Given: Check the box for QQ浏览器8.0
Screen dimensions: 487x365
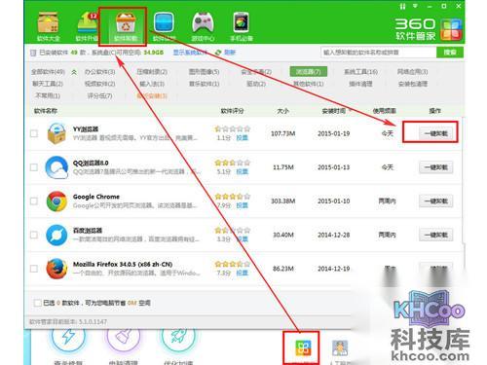Looking at the screenshot, I should (x=34, y=167).
